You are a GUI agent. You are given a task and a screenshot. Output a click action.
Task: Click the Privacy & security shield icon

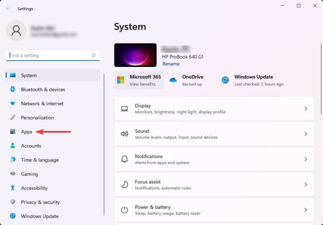(x=13, y=202)
